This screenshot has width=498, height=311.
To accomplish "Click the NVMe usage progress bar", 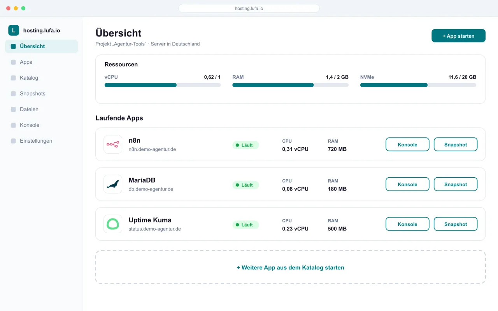I will click(418, 85).
